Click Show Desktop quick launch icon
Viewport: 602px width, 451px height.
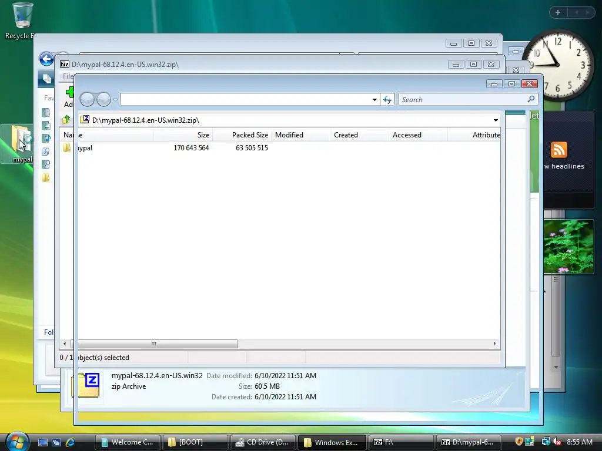43,442
